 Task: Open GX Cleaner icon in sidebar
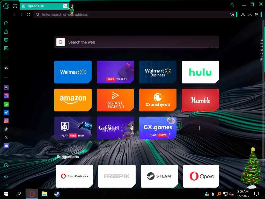pos(6,32)
